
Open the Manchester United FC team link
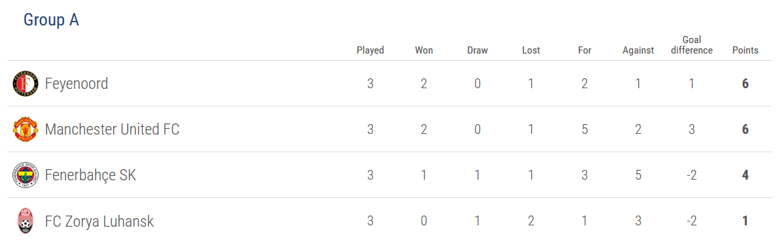click(x=113, y=130)
